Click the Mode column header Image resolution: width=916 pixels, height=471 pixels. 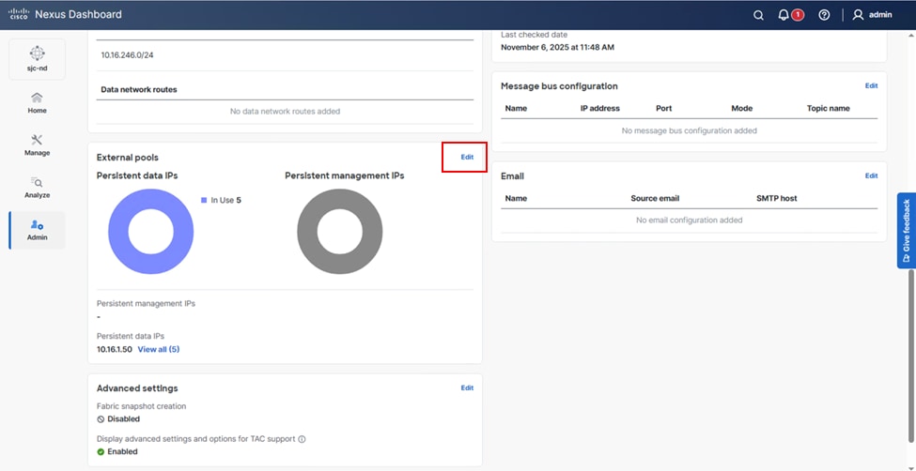click(742, 108)
